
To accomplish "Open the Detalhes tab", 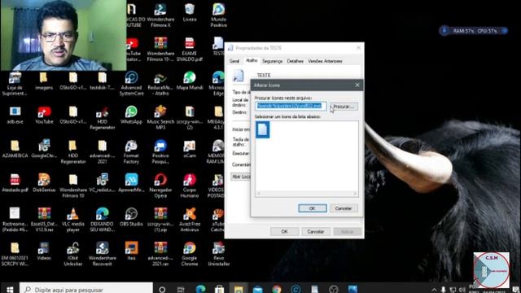I will click(295, 61).
